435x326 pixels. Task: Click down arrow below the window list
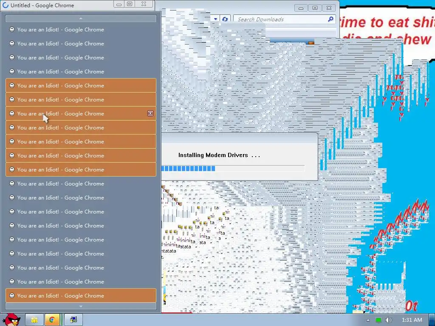pyautogui.click(x=81, y=306)
